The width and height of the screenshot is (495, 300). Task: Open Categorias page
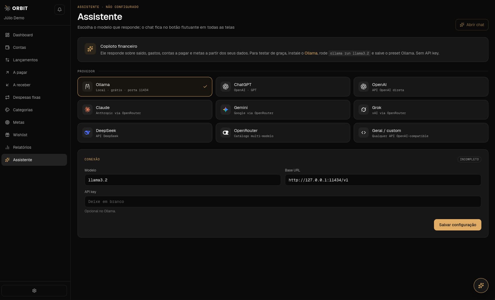pos(34,110)
